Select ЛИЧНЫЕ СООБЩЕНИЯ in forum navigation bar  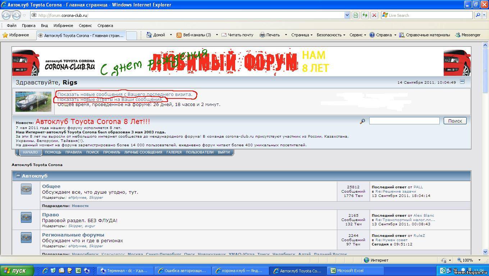click(x=143, y=152)
